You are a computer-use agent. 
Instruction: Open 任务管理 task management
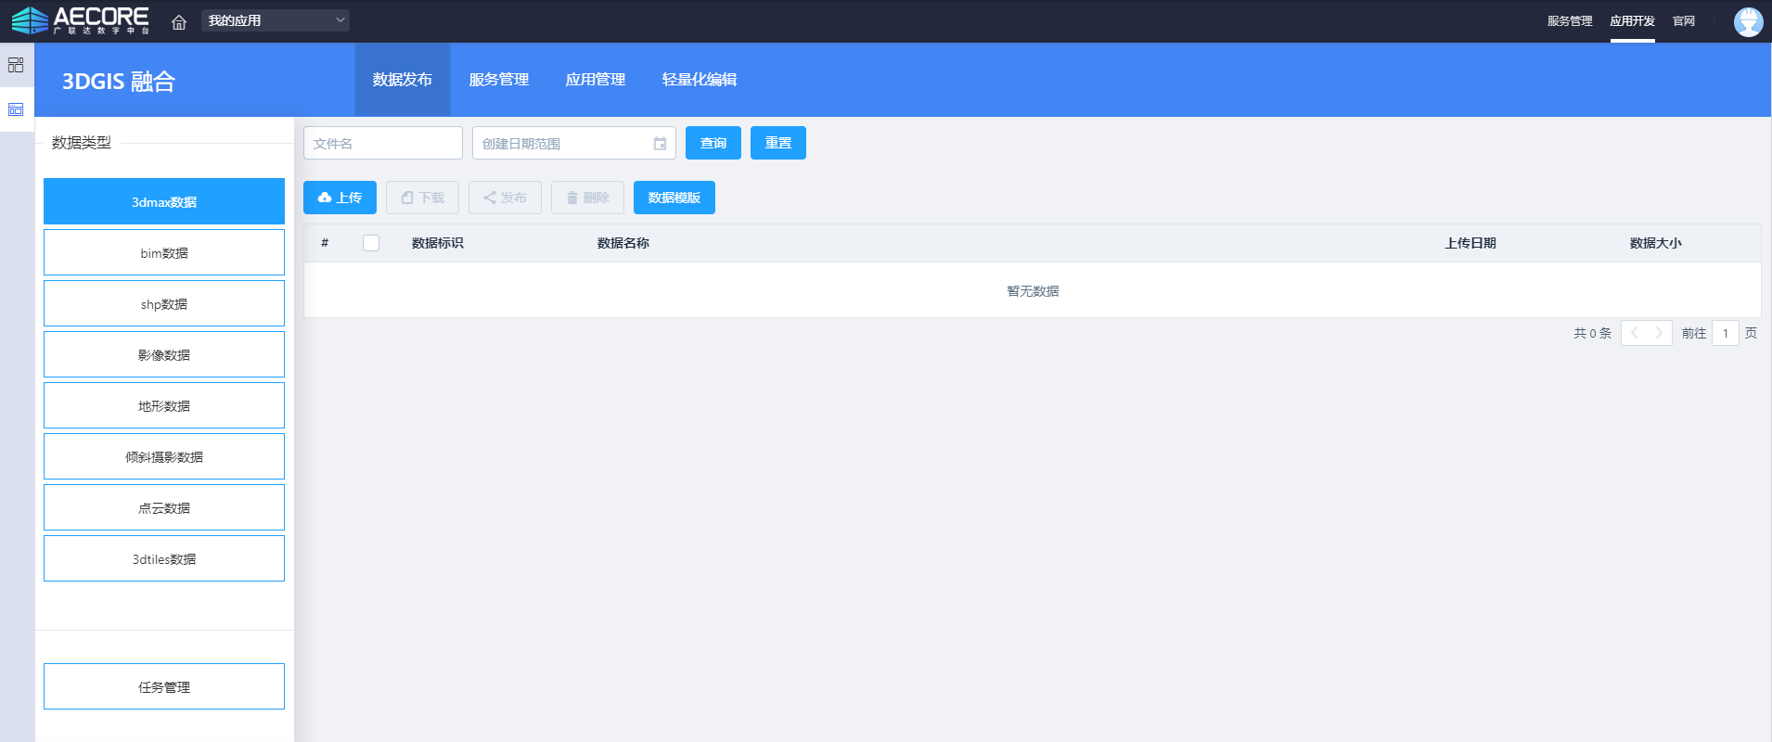[164, 686]
